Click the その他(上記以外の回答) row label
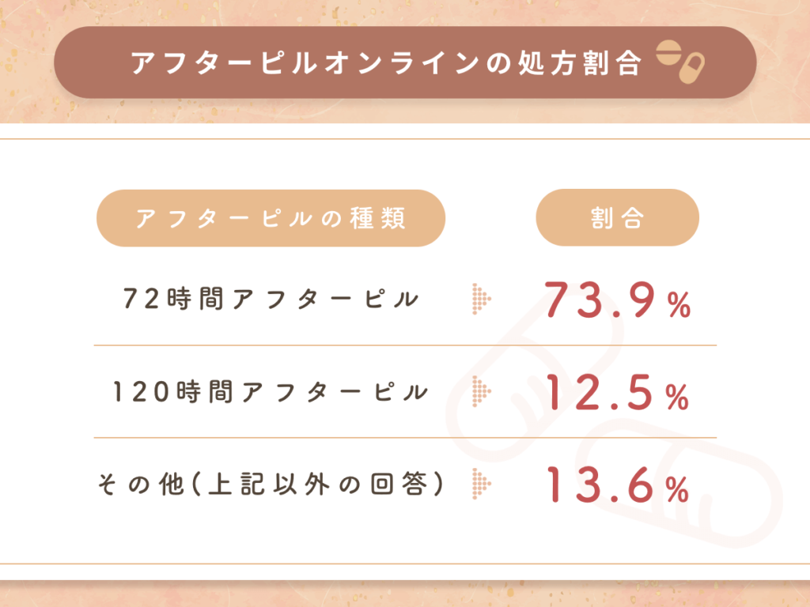This screenshot has width=810, height=607. (269, 484)
